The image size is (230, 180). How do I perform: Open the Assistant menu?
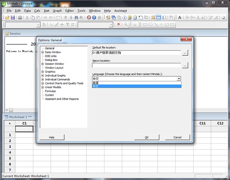(x=121, y=11)
